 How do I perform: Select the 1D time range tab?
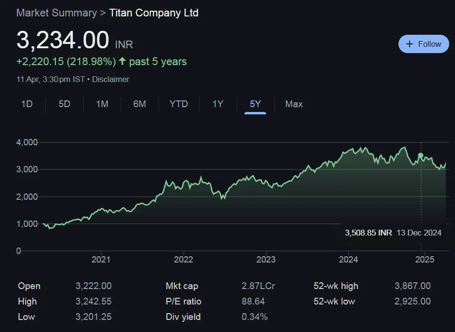[x=27, y=104]
